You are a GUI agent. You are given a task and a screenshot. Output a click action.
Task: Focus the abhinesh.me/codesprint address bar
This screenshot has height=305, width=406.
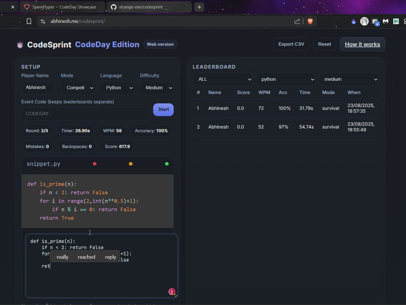(166, 21)
